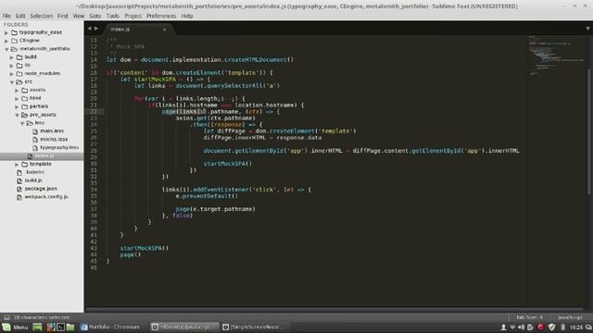This screenshot has height=333, width=593.
Task: Open webpack.config.js in the sidebar
Action: [x=46, y=197]
